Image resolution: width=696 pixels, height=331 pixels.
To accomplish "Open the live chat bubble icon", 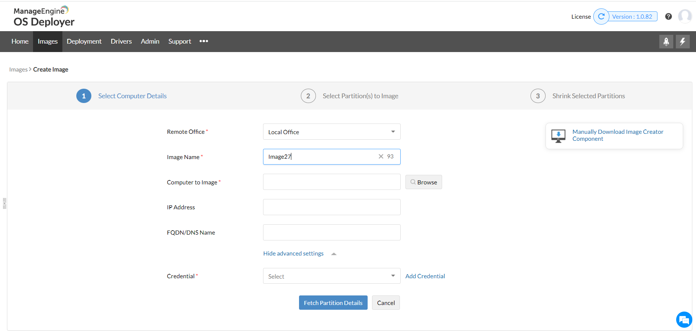I will [684, 320].
